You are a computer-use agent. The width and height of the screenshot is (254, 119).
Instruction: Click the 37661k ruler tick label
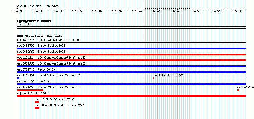click(157, 11)
